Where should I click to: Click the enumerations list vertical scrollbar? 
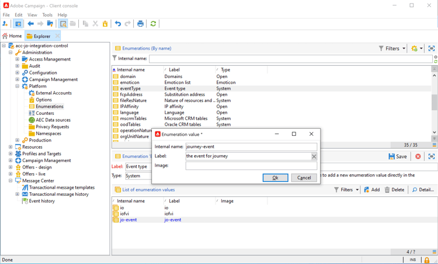pos(434,103)
